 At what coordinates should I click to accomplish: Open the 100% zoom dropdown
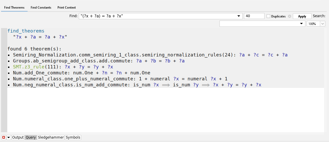tap(322, 24)
